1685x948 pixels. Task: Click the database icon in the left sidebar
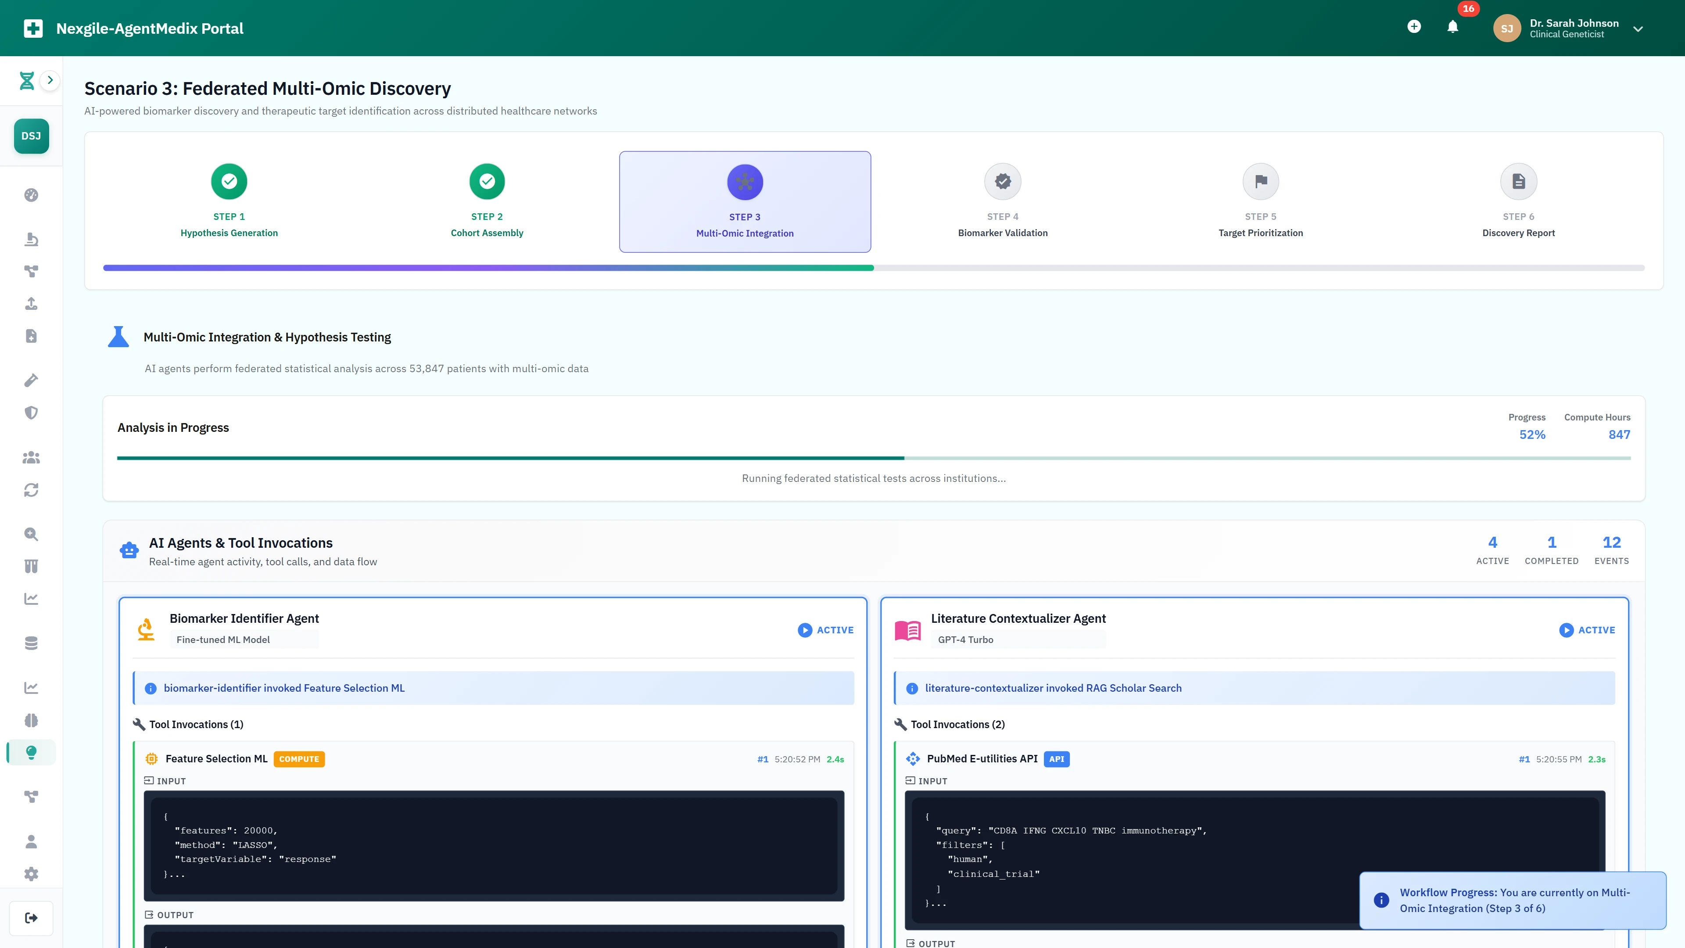[x=31, y=643]
